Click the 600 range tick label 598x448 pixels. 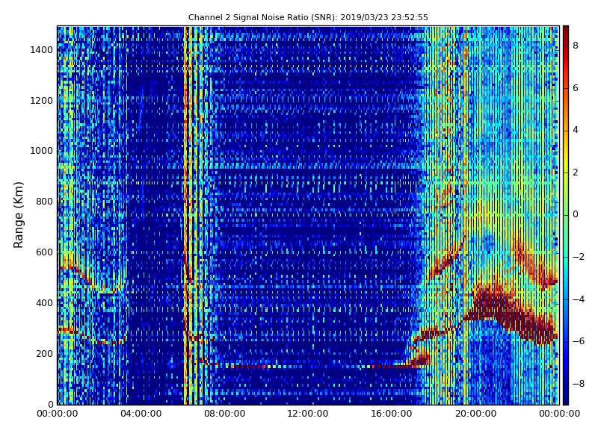point(44,252)
